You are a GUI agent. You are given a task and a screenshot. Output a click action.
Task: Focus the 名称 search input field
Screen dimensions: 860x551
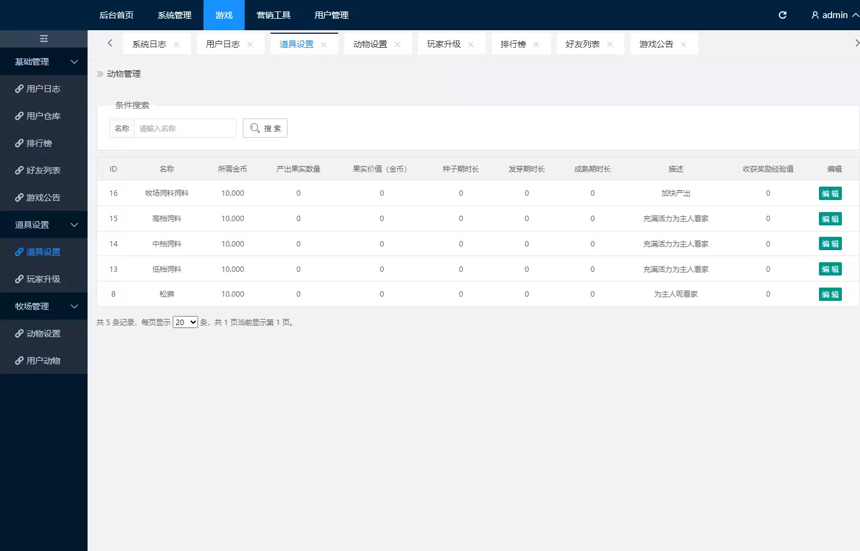point(185,128)
